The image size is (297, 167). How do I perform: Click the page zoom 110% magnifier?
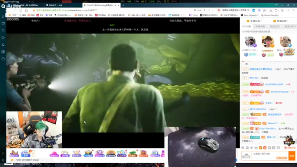[195, 10]
